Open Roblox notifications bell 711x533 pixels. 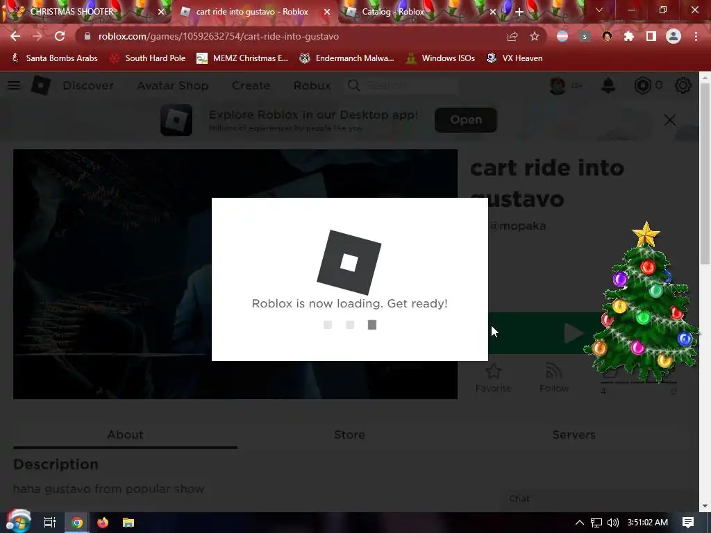[608, 85]
